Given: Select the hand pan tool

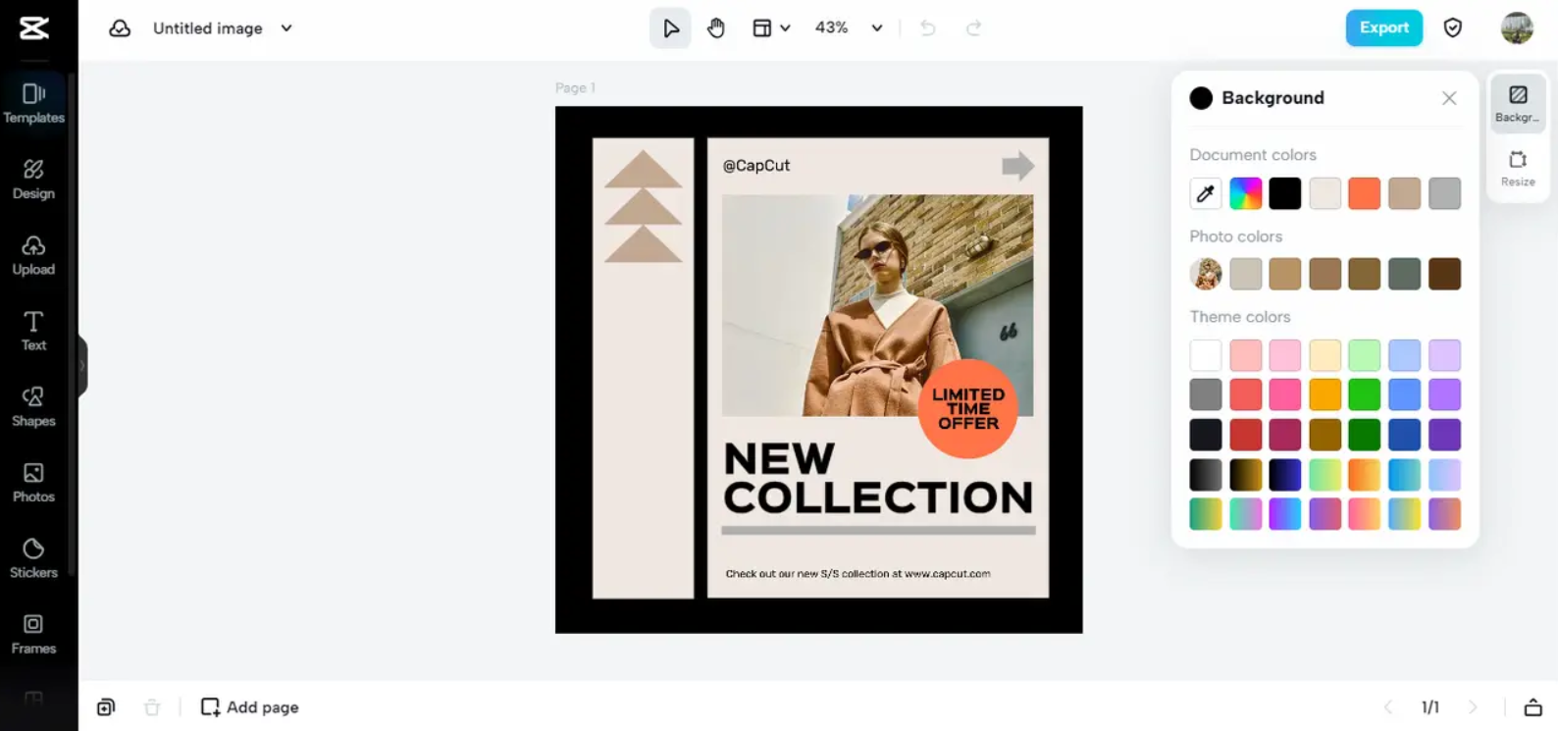Looking at the screenshot, I should (716, 28).
